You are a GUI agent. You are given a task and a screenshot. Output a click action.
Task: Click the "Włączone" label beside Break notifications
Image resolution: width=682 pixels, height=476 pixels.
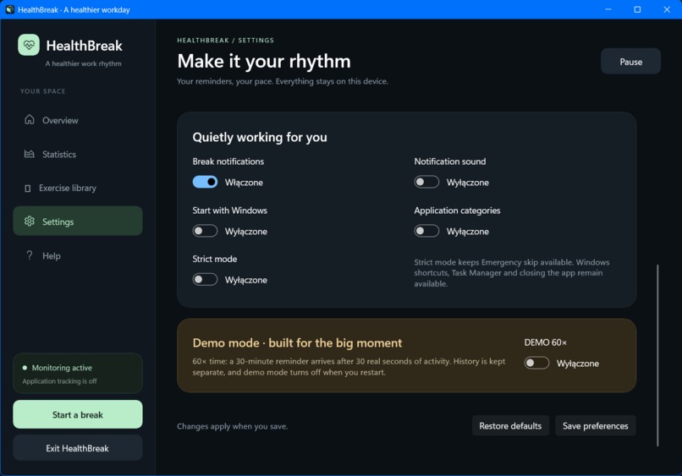[x=244, y=182]
